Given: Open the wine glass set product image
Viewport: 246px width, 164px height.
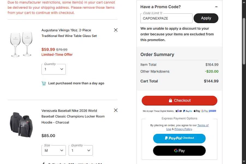Looking at the screenshot, I should pos(21,44).
